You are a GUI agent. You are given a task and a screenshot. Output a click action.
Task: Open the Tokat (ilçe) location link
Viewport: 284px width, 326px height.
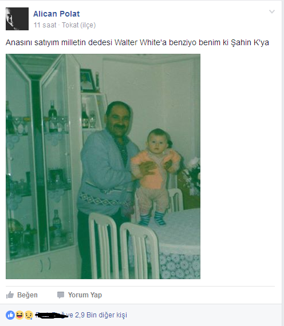(x=78, y=25)
